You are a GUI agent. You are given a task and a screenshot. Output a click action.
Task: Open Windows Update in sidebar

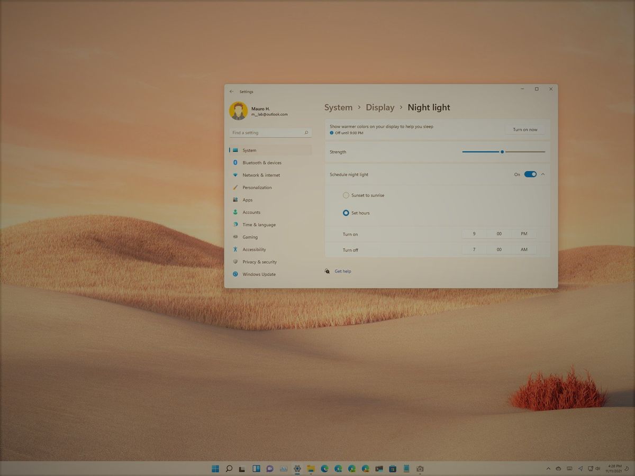click(270, 274)
